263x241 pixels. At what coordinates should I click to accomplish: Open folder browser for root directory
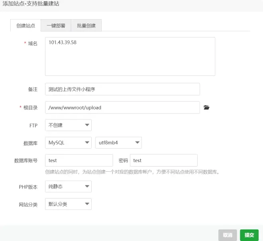coord(206,107)
